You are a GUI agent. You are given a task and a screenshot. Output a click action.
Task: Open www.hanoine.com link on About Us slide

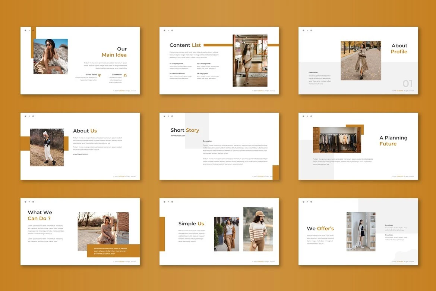80,154
